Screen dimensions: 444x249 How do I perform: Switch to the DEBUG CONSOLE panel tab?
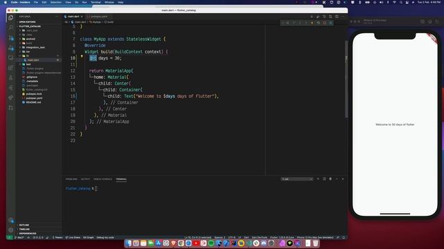[x=103, y=179]
